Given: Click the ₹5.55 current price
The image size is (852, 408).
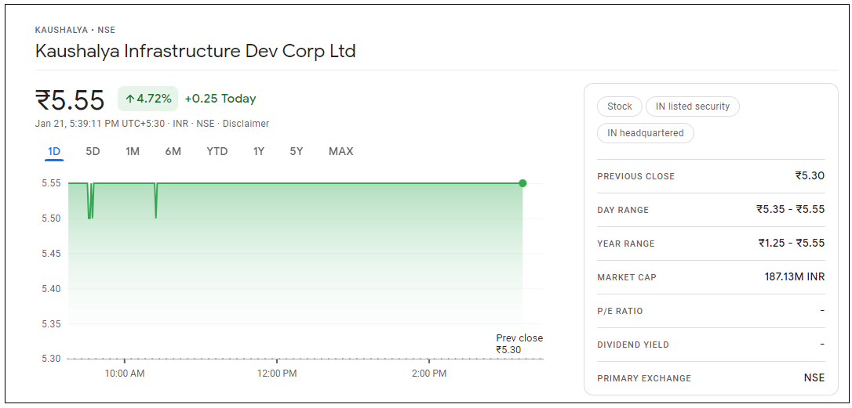Looking at the screenshot, I should click(70, 99).
